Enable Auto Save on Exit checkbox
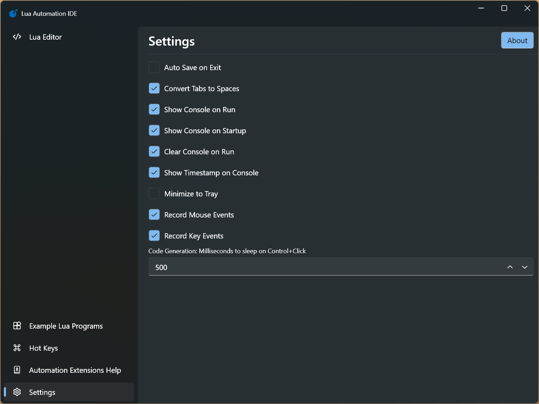 pyautogui.click(x=154, y=67)
